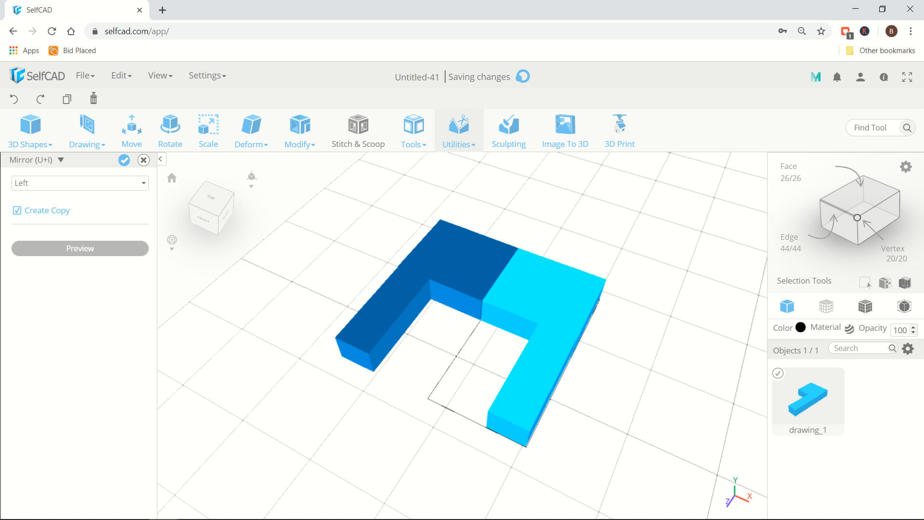Viewport: 924px width, 520px height.
Task: Collapse the left tool panel arrow
Action: click(161, 159)
